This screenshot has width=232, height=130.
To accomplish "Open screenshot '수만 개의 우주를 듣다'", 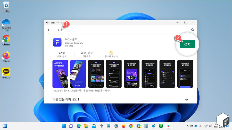I will coord(60,74).
